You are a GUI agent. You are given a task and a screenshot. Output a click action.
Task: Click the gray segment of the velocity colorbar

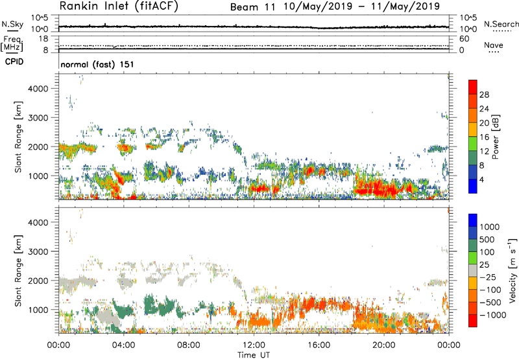473,270
